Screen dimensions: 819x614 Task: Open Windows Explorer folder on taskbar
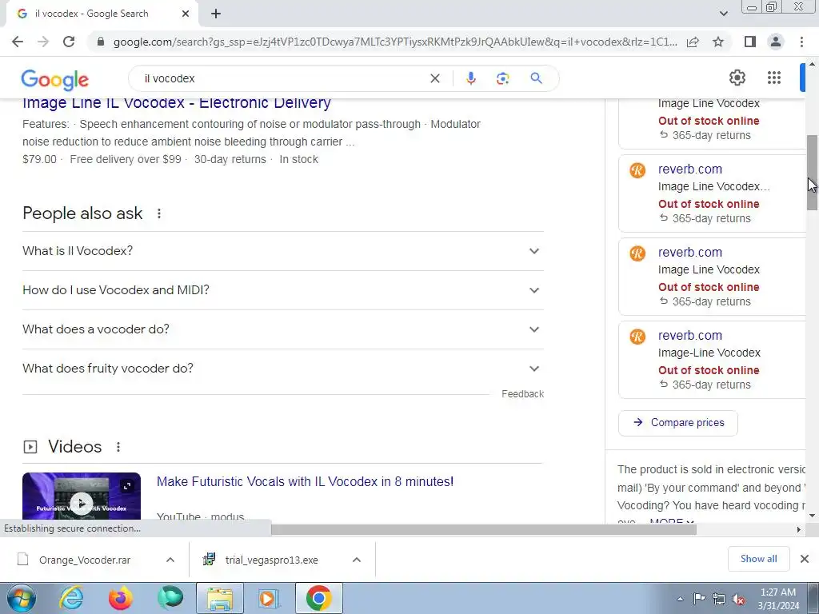(x=220, y=598)
